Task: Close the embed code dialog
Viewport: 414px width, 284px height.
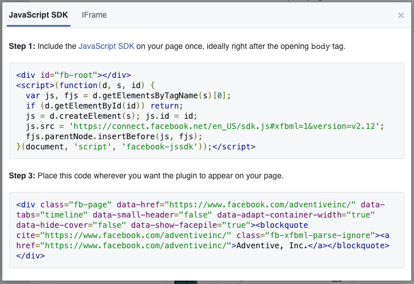Action: [401, 15]
